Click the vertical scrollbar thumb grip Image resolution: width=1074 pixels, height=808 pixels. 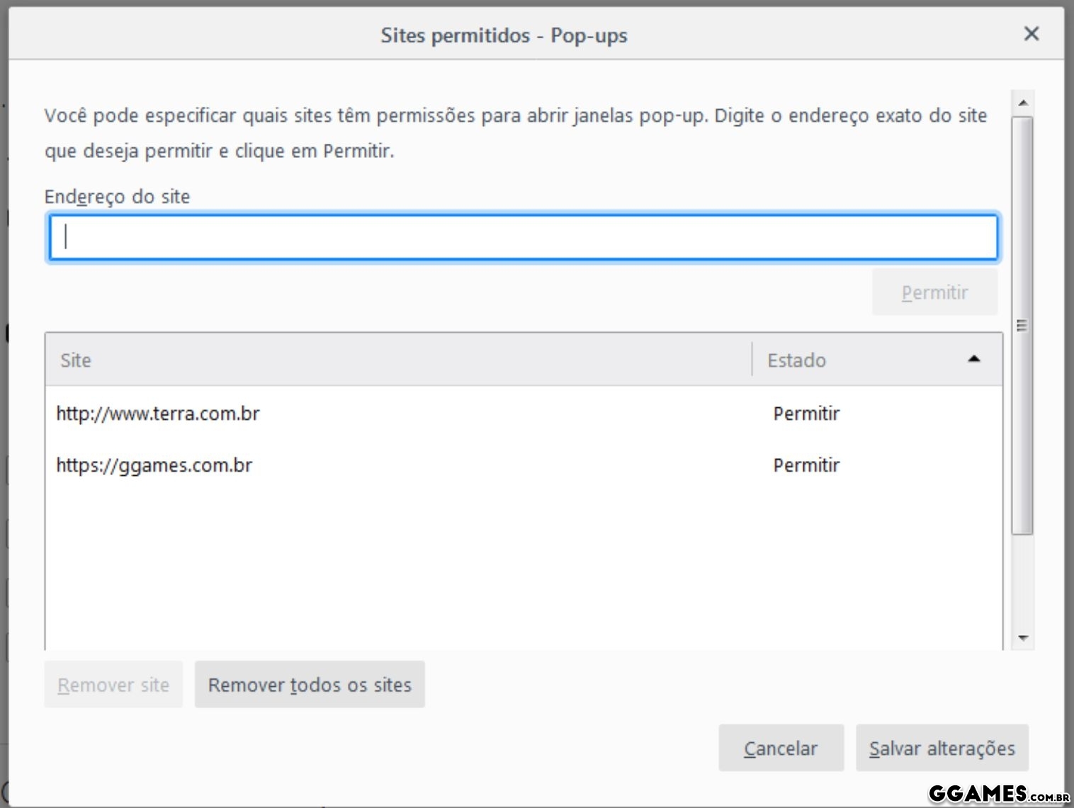1022,326
